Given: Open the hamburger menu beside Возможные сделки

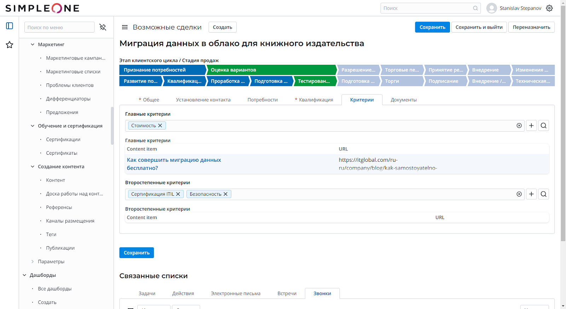Looking at the screenshot, I should (x=125, y=27).
